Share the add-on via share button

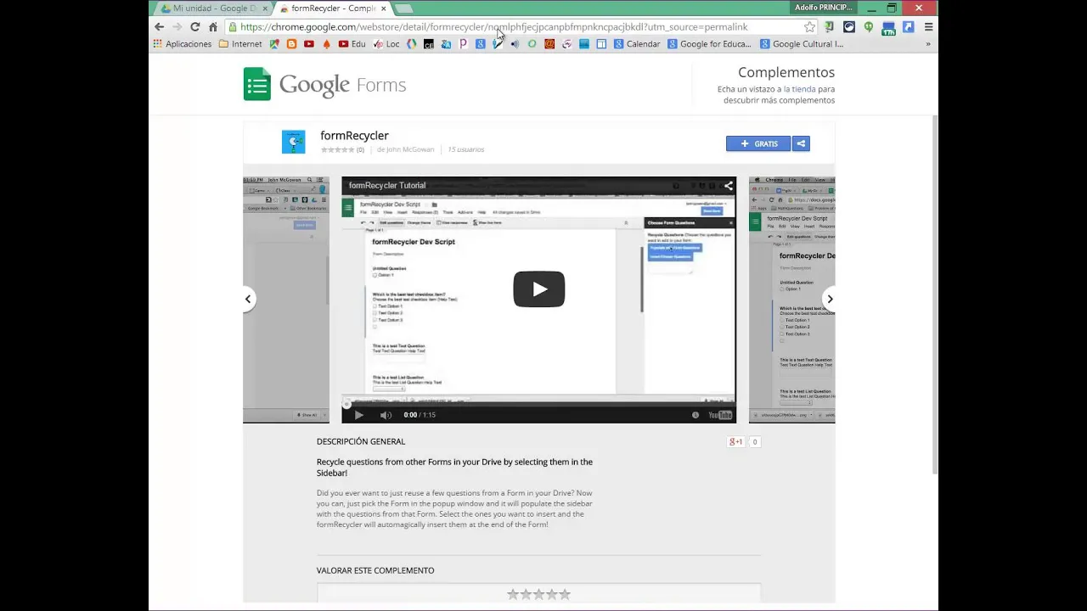pyautogui.click(x=801, y=143)
